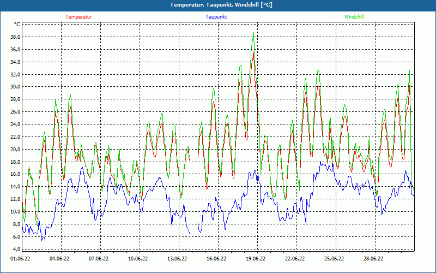
Task: Click the 30.0 y-axis value label
Action: [x=15, y=87]
